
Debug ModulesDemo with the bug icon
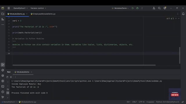[x=137, y=8]
